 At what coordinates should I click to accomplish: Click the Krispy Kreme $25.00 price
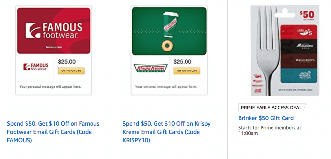183,61
